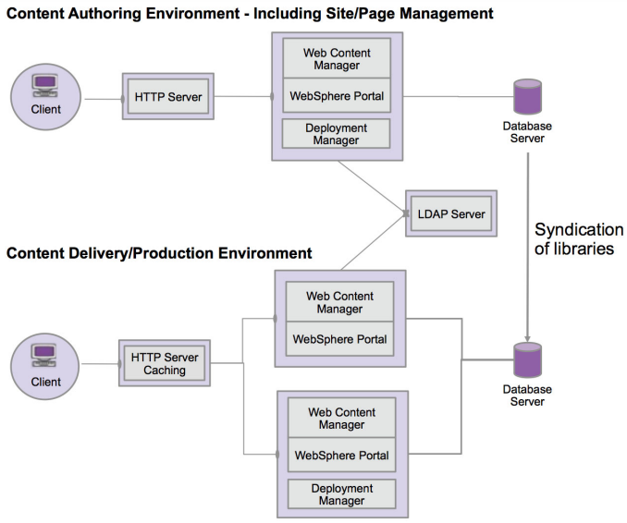The image size is (627, 523).
Task: Click the 'Client' label in the production environment
Action: click(x=46, y=382)
